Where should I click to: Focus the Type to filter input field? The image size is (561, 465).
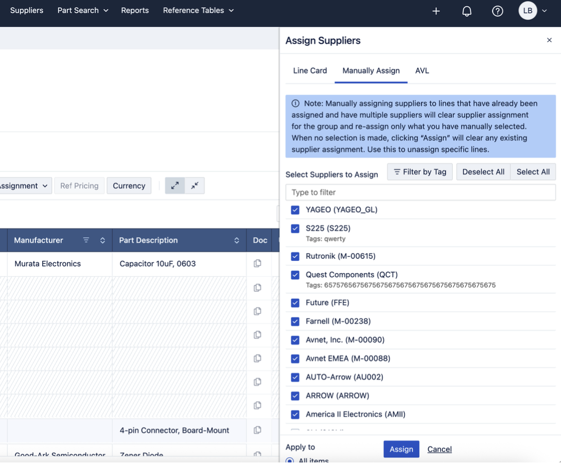pyautogui.click(x=420, y=192)
